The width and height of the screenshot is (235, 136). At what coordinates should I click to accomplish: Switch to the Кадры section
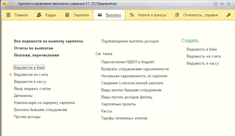coord(51,15)
